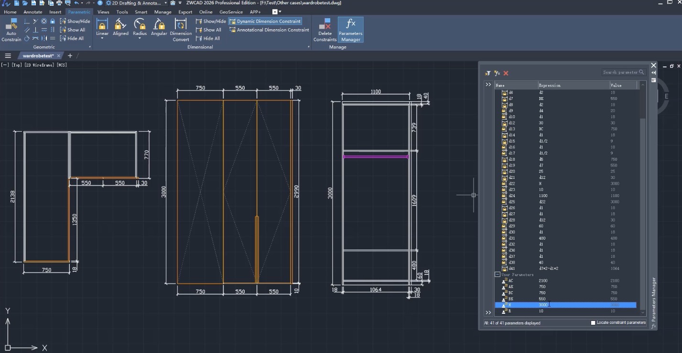Open the 2D Drafting workspace dropdown

click(x=165, y=3)
